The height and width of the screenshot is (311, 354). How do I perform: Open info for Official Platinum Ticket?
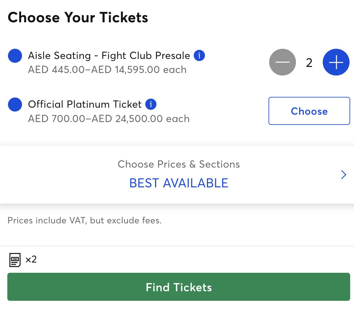coord(151,104)
